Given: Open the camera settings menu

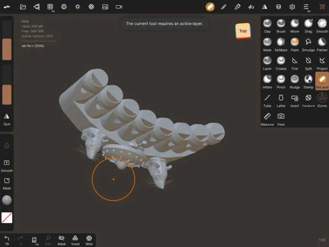Looking at the screenshot, I should tap(119, 7).
